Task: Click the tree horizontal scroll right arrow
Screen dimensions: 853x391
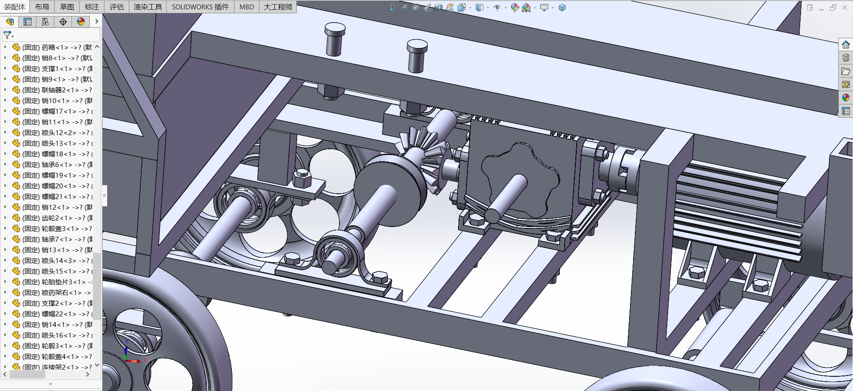Action: pyautogui.click(x=88, y=375)
